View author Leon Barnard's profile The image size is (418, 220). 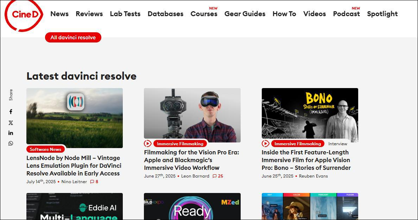(x=195, y=176)
